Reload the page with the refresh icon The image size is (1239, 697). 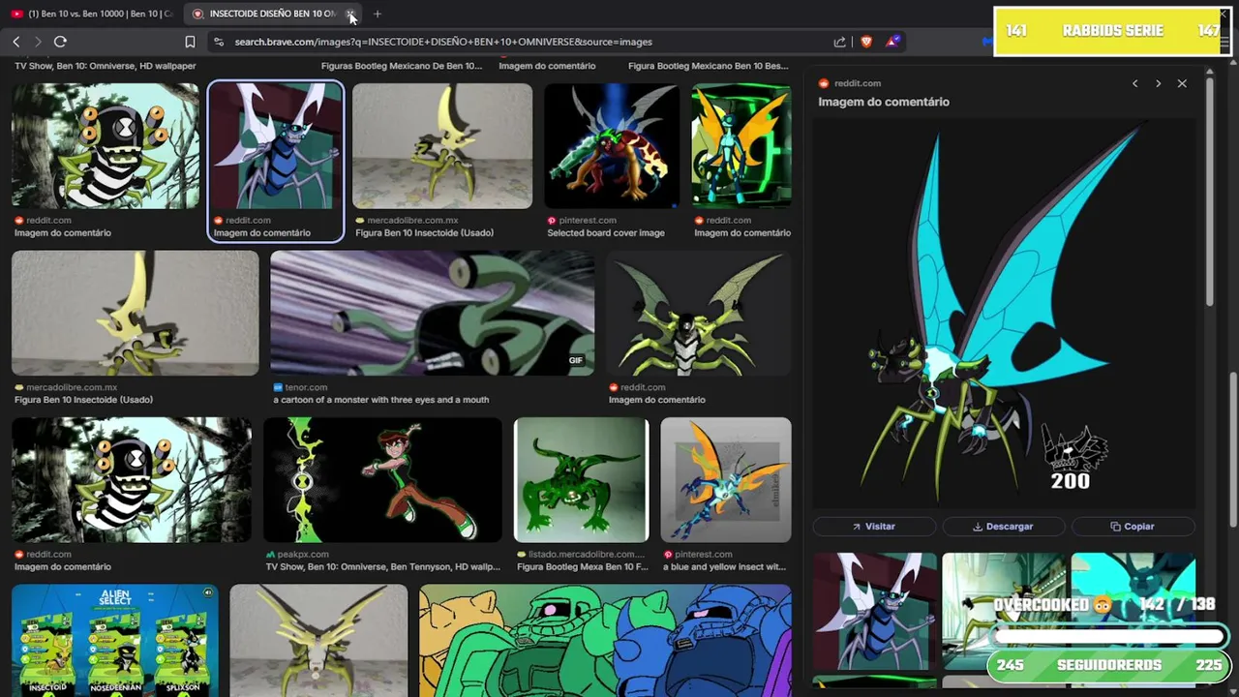(60, 42)
